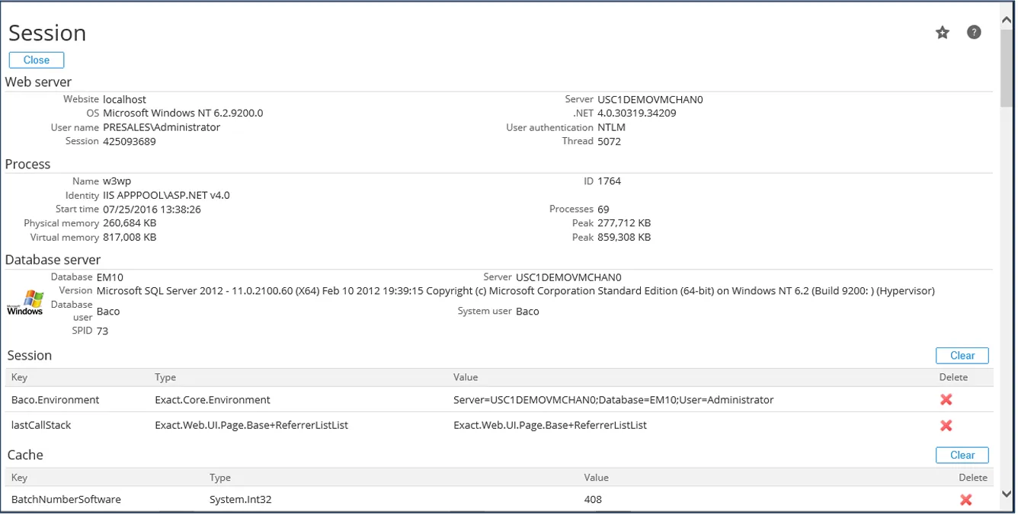
Task: Open help via question mark icon
Action: pos(974,32)
